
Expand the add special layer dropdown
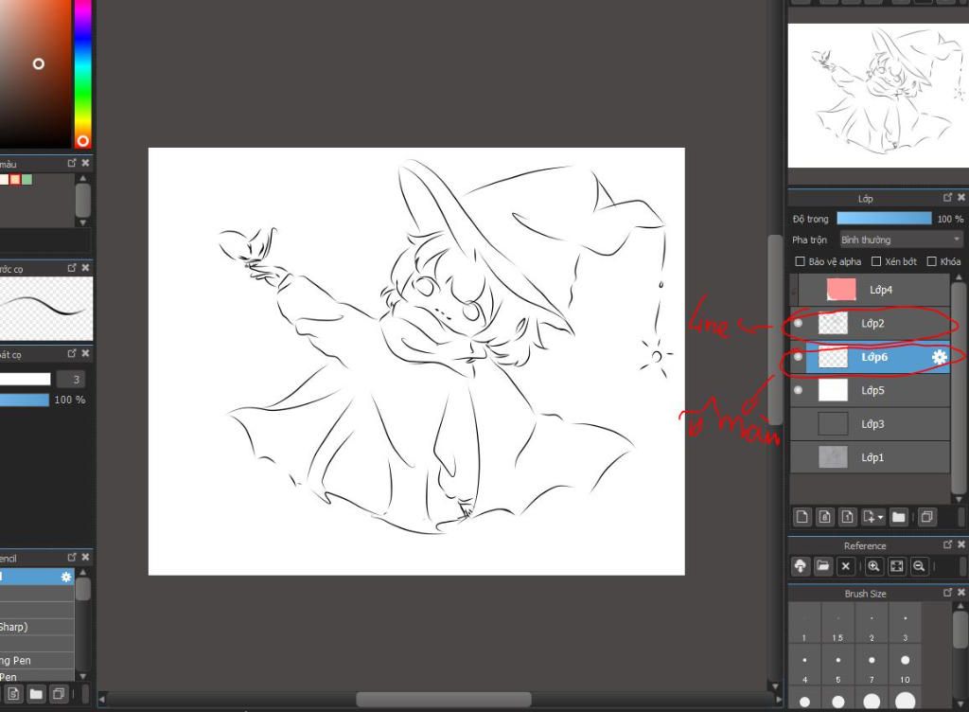[881, 517]
